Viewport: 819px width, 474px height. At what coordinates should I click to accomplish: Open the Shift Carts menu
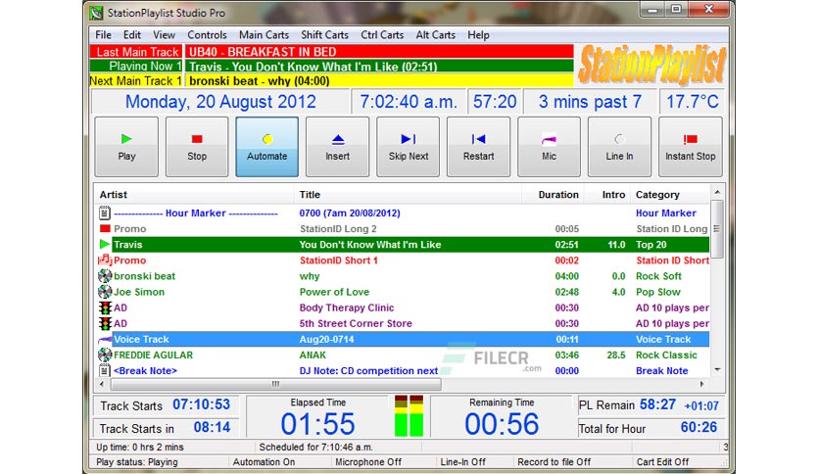(324, 35)
